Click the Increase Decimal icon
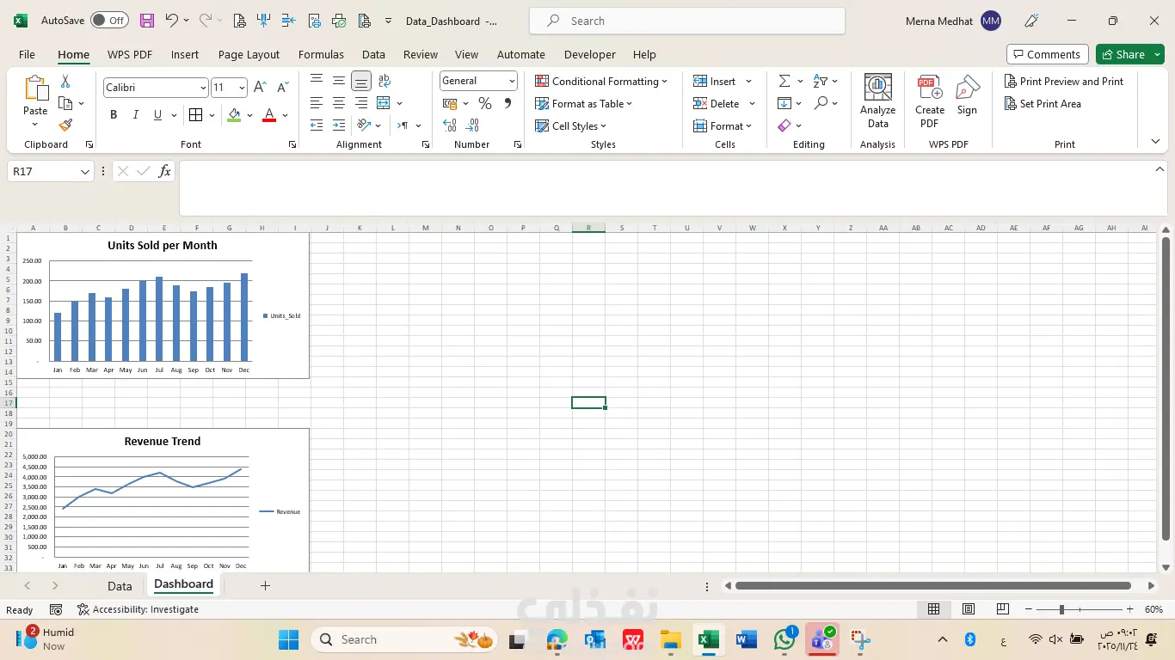The height and width of the screenshot is (660, 1175). 449,126
